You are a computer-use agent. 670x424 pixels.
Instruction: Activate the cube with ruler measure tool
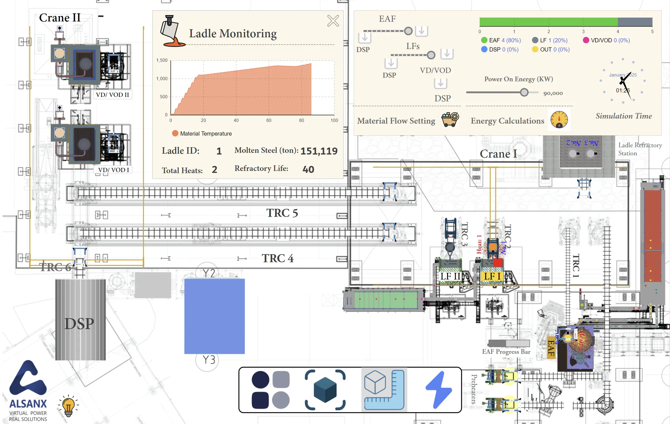pyautogui.click(x=384, y=389)
